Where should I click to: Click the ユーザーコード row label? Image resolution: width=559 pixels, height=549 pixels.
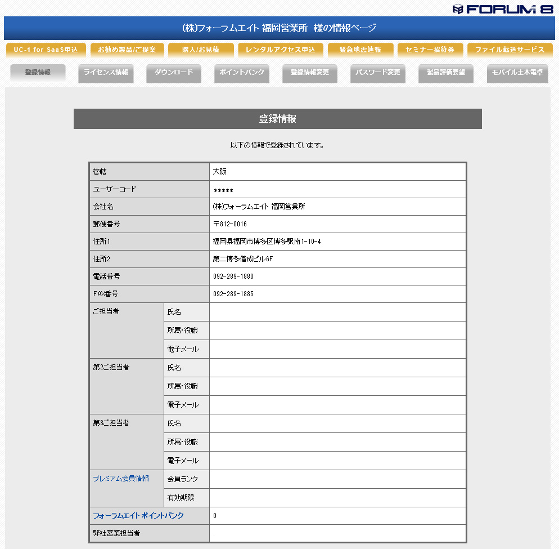[114, 189]
